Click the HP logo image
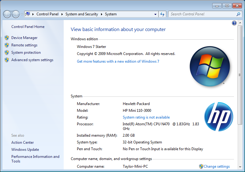 pyautogui.click(x=218, y=117)
